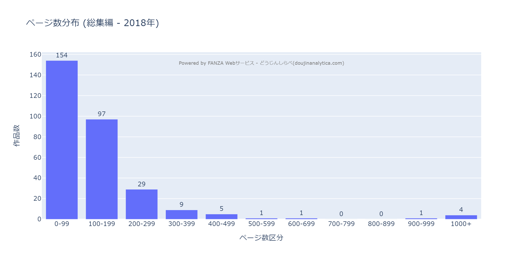Click the x-axis tick label 800-899
Image resolution: width=523 pixels, height=261 pixels.
pos(381,224)
